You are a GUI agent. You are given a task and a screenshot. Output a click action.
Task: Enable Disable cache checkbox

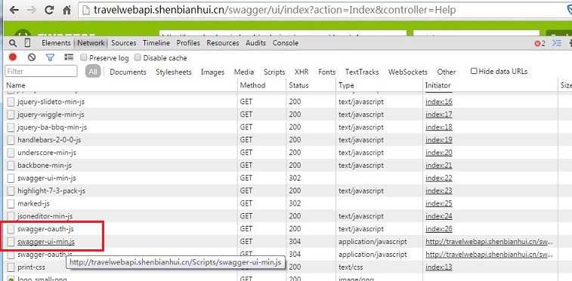tap(138, 57)
